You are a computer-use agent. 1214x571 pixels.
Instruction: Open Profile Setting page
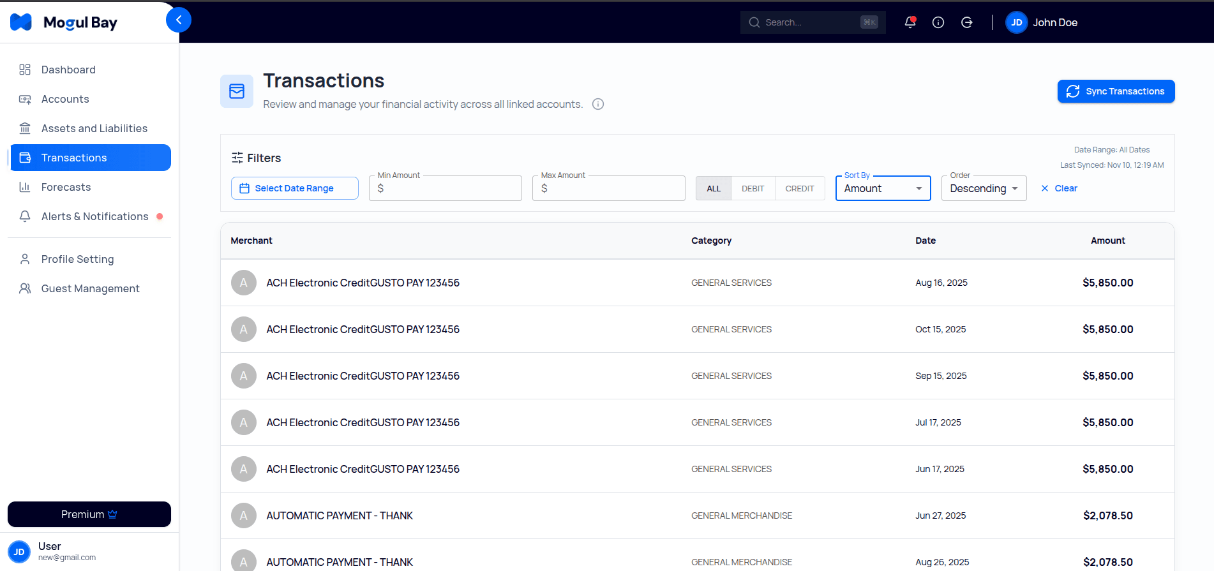coord(90,259)
